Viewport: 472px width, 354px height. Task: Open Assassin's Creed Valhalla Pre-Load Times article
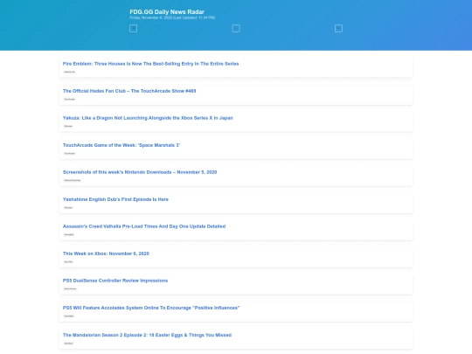tap(144, 226)
